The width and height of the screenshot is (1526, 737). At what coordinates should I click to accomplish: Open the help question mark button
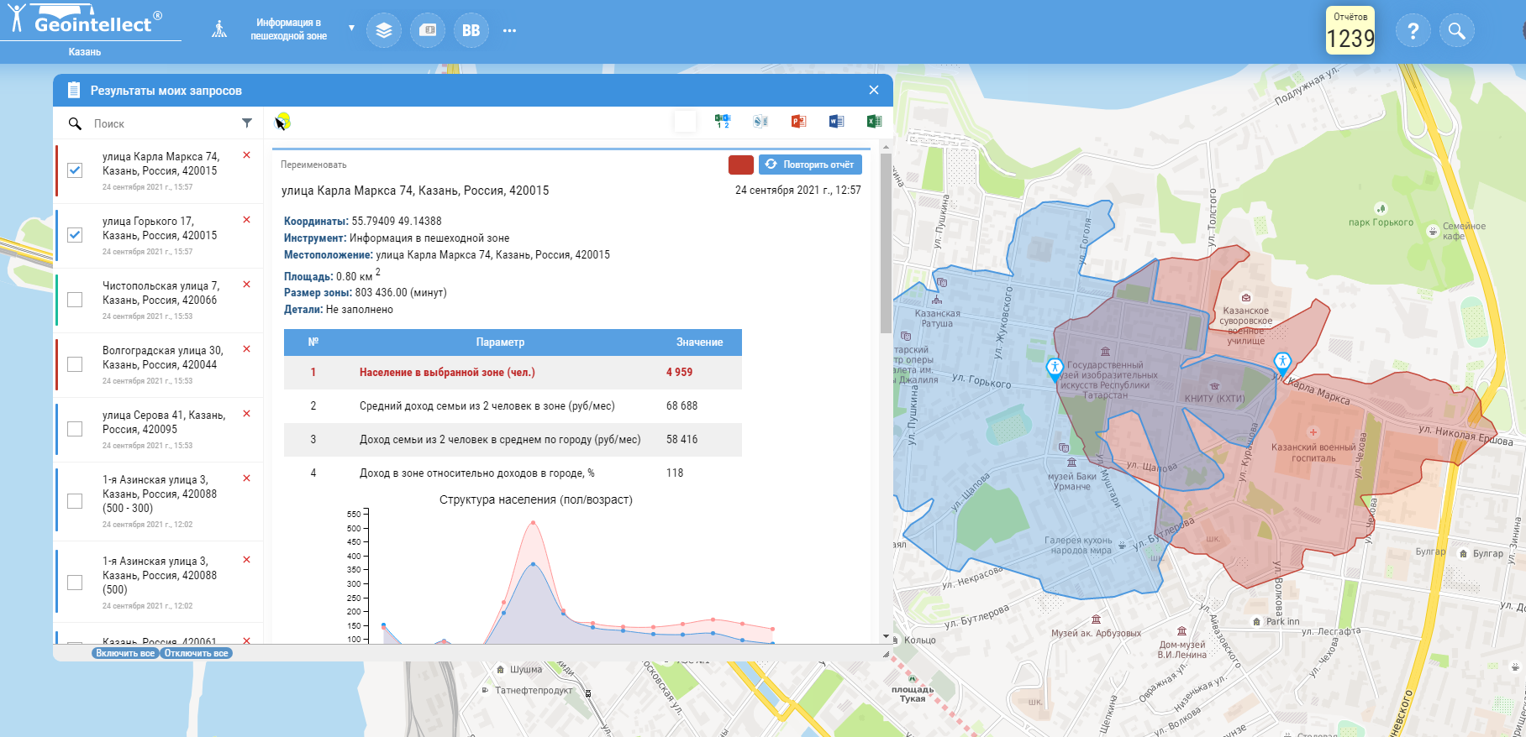pyautogui.click(x=1413, y=31)
